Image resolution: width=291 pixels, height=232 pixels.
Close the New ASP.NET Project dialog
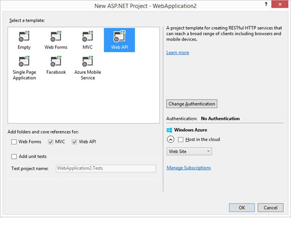point(280,4)
